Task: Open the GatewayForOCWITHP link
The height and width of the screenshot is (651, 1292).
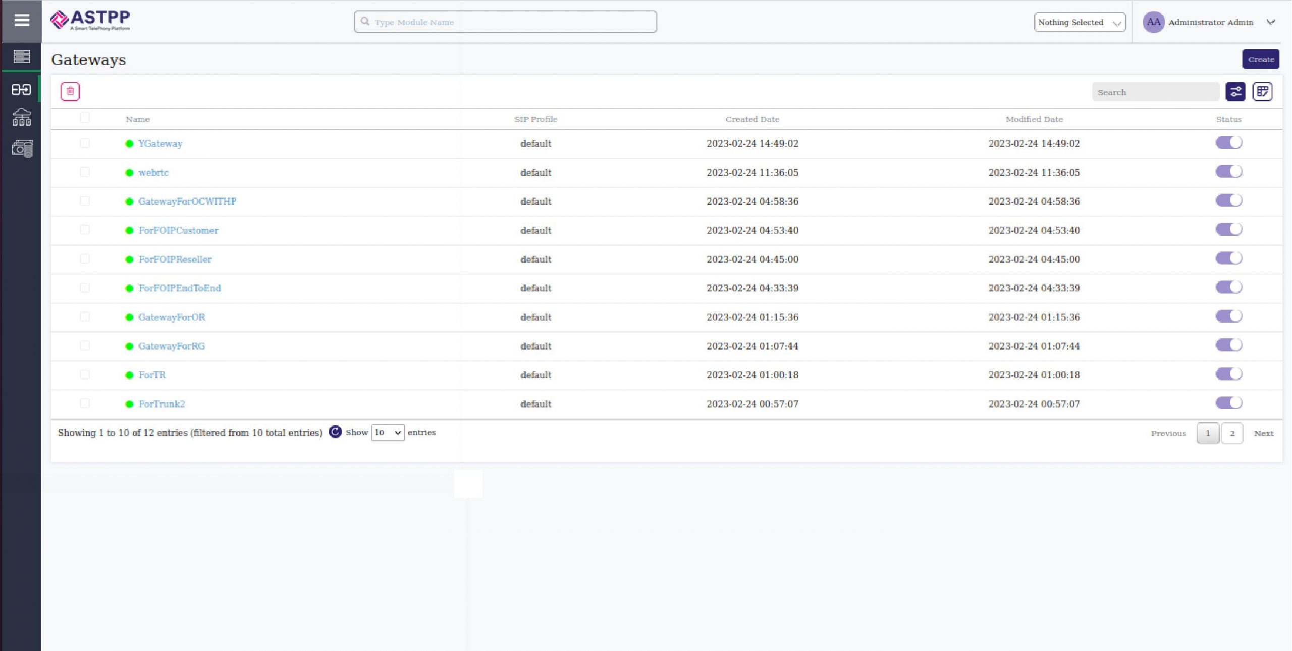Action: click(x=187, y=202)
